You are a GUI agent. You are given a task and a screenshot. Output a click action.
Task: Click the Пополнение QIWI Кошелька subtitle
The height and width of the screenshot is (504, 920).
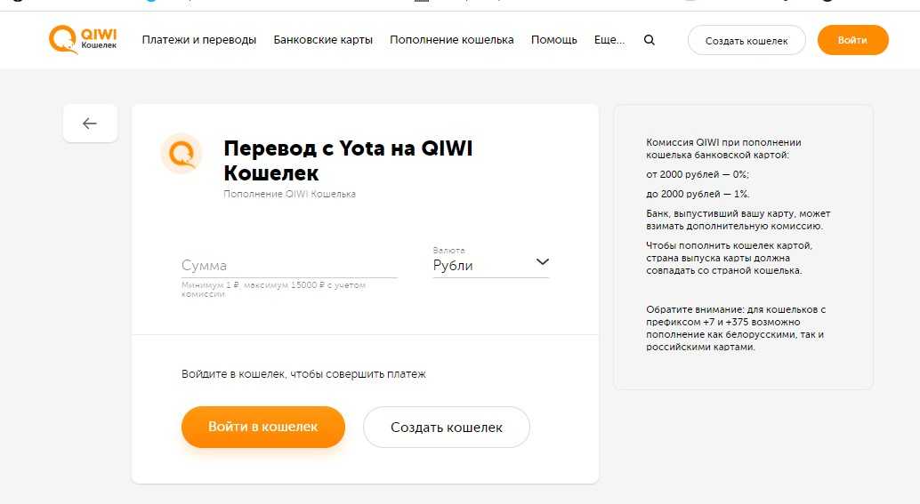pos(289,194)
